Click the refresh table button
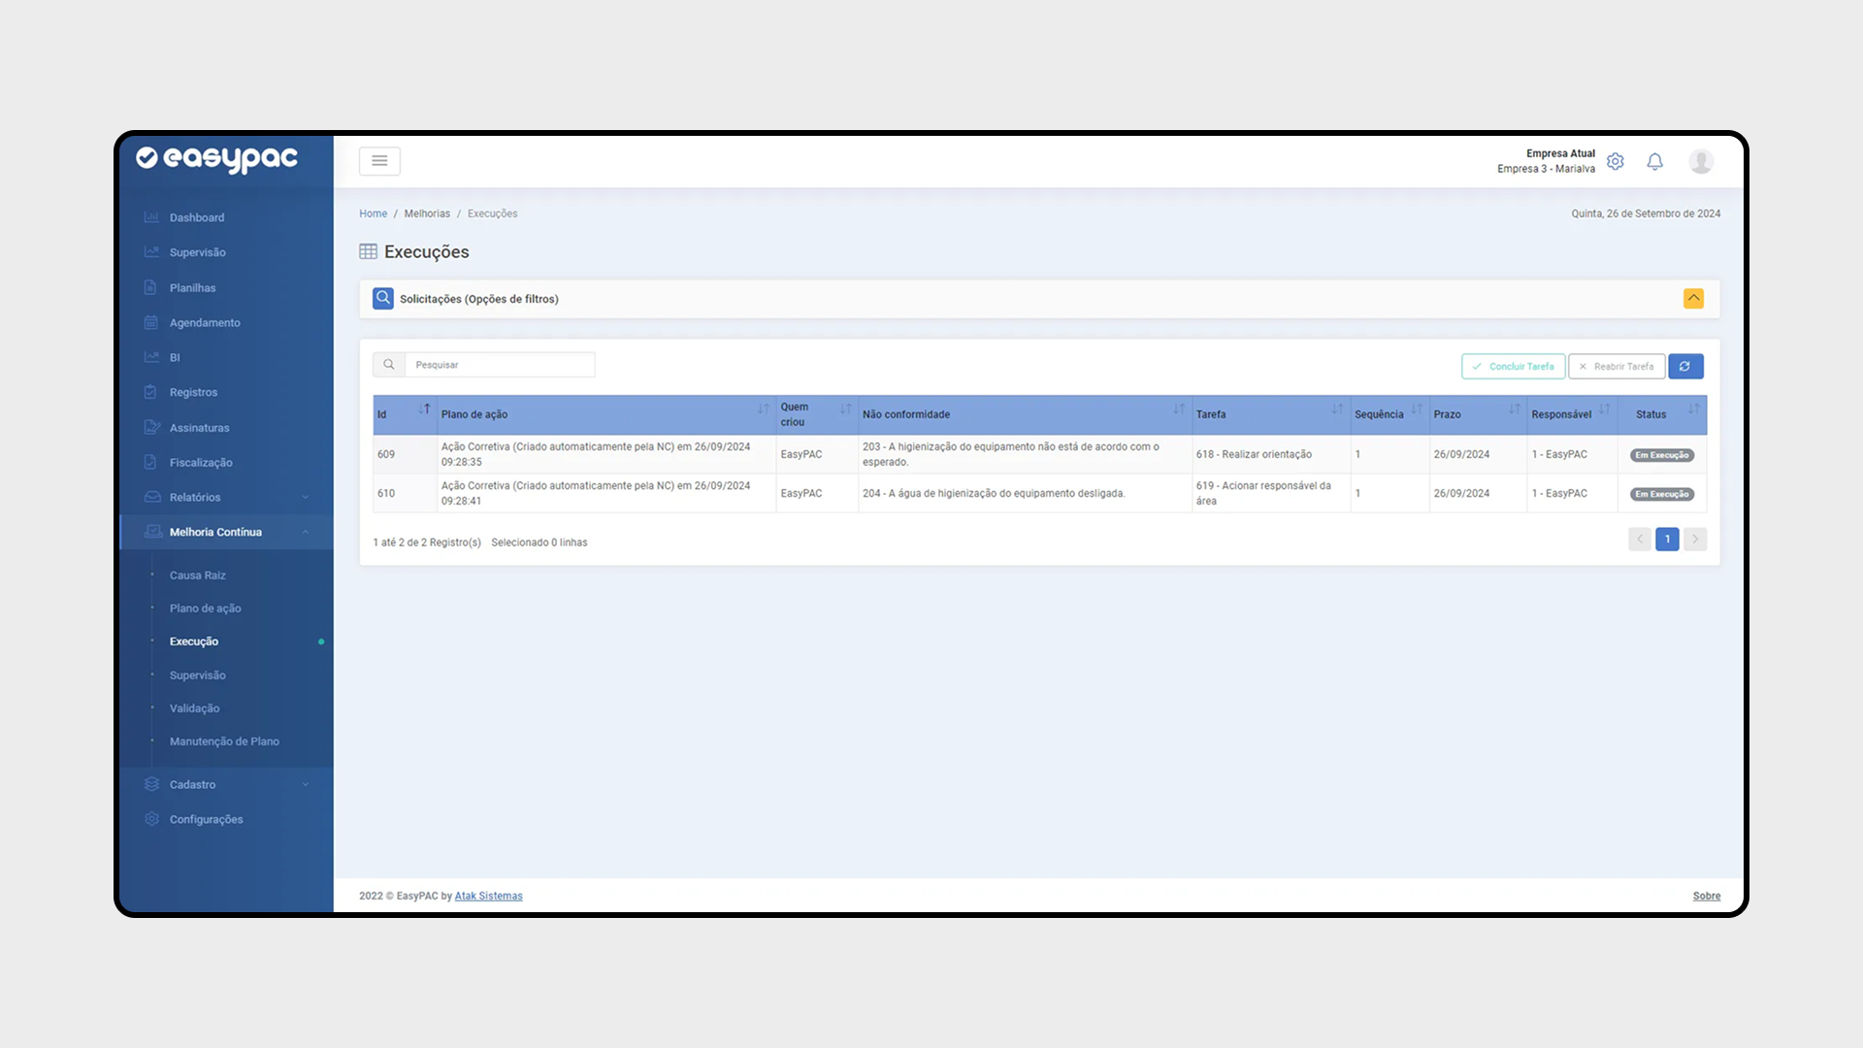Viewport: 1863px width, 1048px height. coord(1685,366)
